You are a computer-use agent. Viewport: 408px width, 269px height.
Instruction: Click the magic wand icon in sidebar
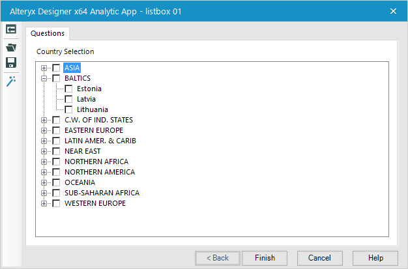[x=10, y=81]
